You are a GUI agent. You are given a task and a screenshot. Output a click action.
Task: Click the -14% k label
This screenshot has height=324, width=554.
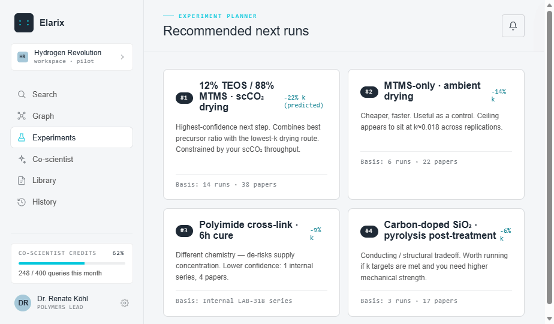pyautogui.click(x=498, y=95)
